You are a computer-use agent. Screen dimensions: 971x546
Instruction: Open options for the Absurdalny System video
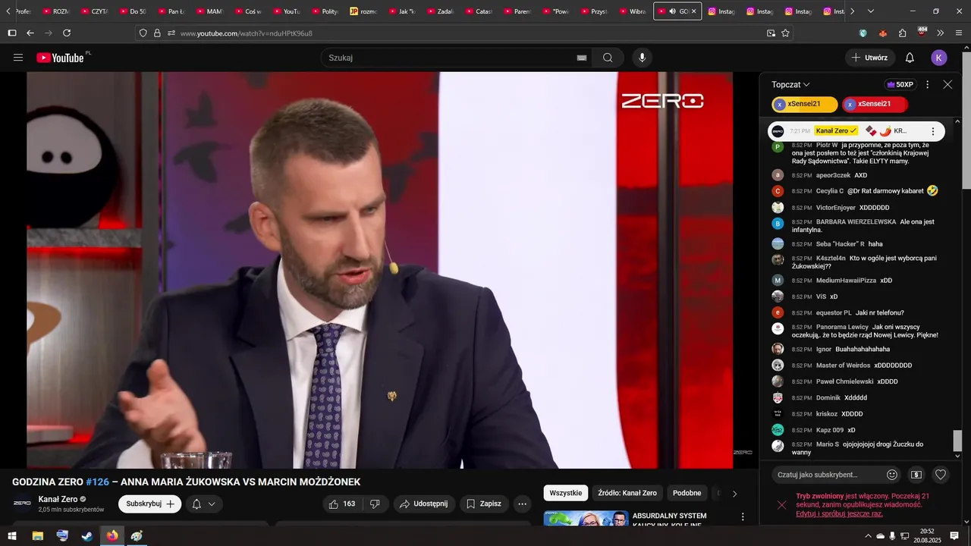coord(743,516)
